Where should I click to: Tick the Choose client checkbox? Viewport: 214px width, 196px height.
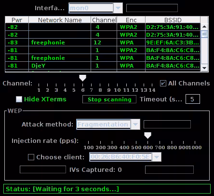tap(31, 157)
